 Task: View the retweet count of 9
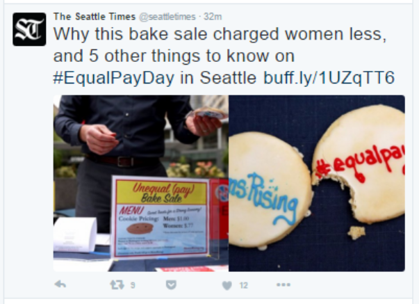tap(133, 285)
